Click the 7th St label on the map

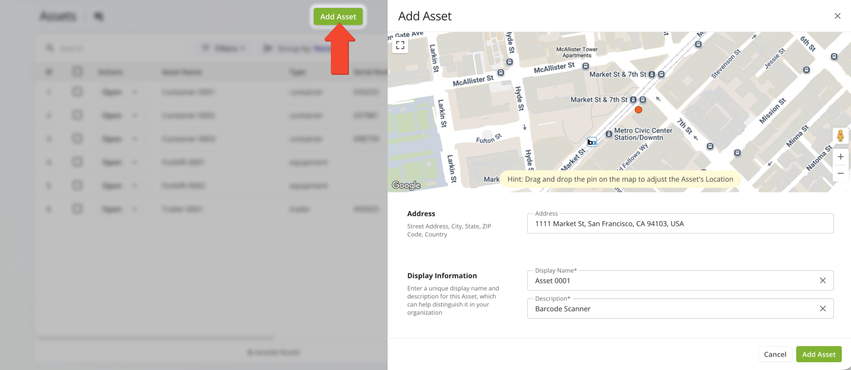(684, 126)
